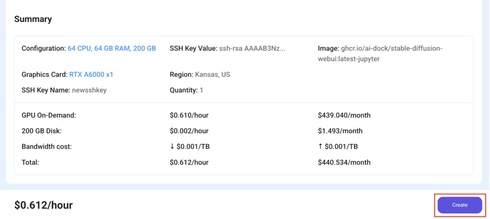This screenshot has width=490, height=219.
Task: Click the Summary heading
Action: coord(33,19)
